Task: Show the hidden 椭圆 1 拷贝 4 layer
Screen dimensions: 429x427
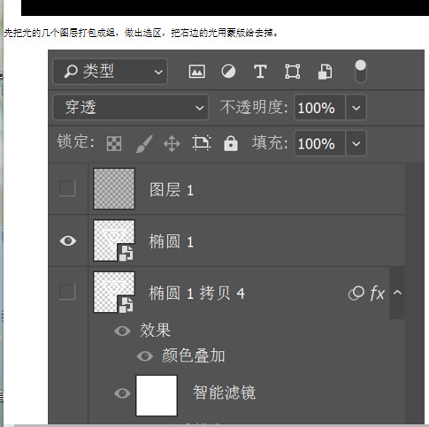Action: tap(67, 292)
